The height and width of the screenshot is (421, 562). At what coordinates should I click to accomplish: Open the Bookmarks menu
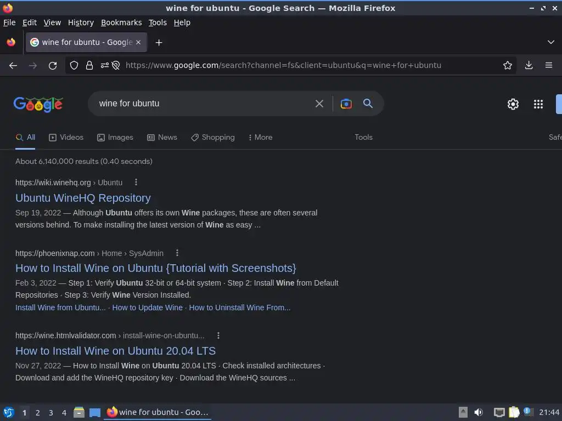click(x=121, y=22)
